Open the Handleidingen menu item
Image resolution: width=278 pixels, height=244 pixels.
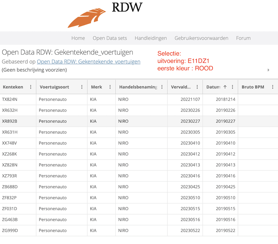pyautogui.click(x=151, y=38)
